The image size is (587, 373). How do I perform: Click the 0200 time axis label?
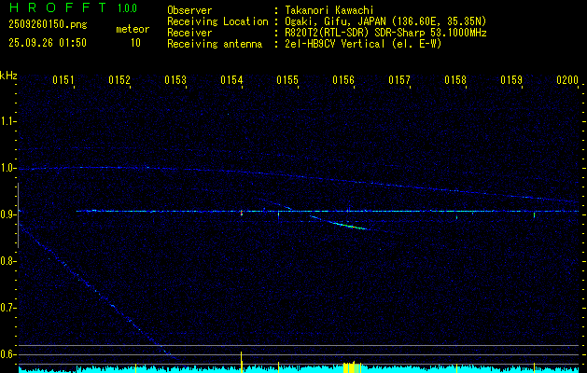567,80
